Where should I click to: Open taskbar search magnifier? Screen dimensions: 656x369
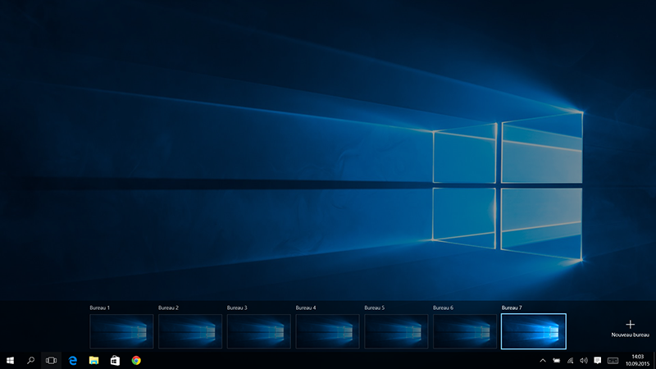tap(30, 360)
